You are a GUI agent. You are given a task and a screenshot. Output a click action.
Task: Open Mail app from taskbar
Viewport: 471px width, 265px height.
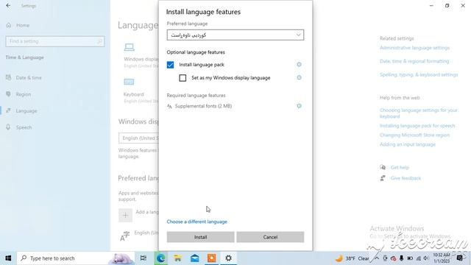[194, 258]
